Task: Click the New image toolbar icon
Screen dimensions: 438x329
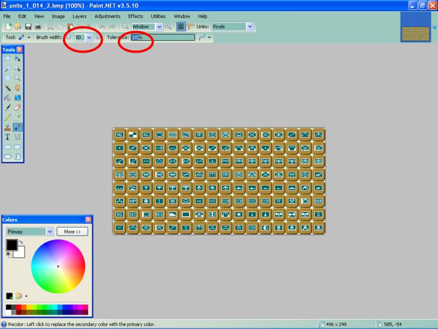Action: (x=9, y=26)
